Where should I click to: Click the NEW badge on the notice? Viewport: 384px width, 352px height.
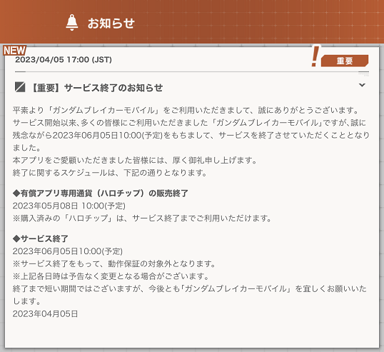pos(14,51)
